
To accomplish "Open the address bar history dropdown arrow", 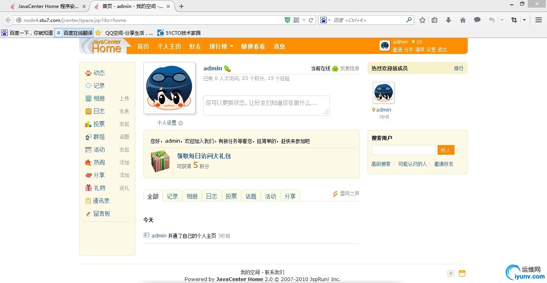I will tap(304, 20).
